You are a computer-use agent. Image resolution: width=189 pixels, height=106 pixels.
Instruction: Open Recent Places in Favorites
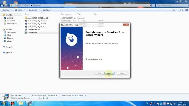pos(12,24)
